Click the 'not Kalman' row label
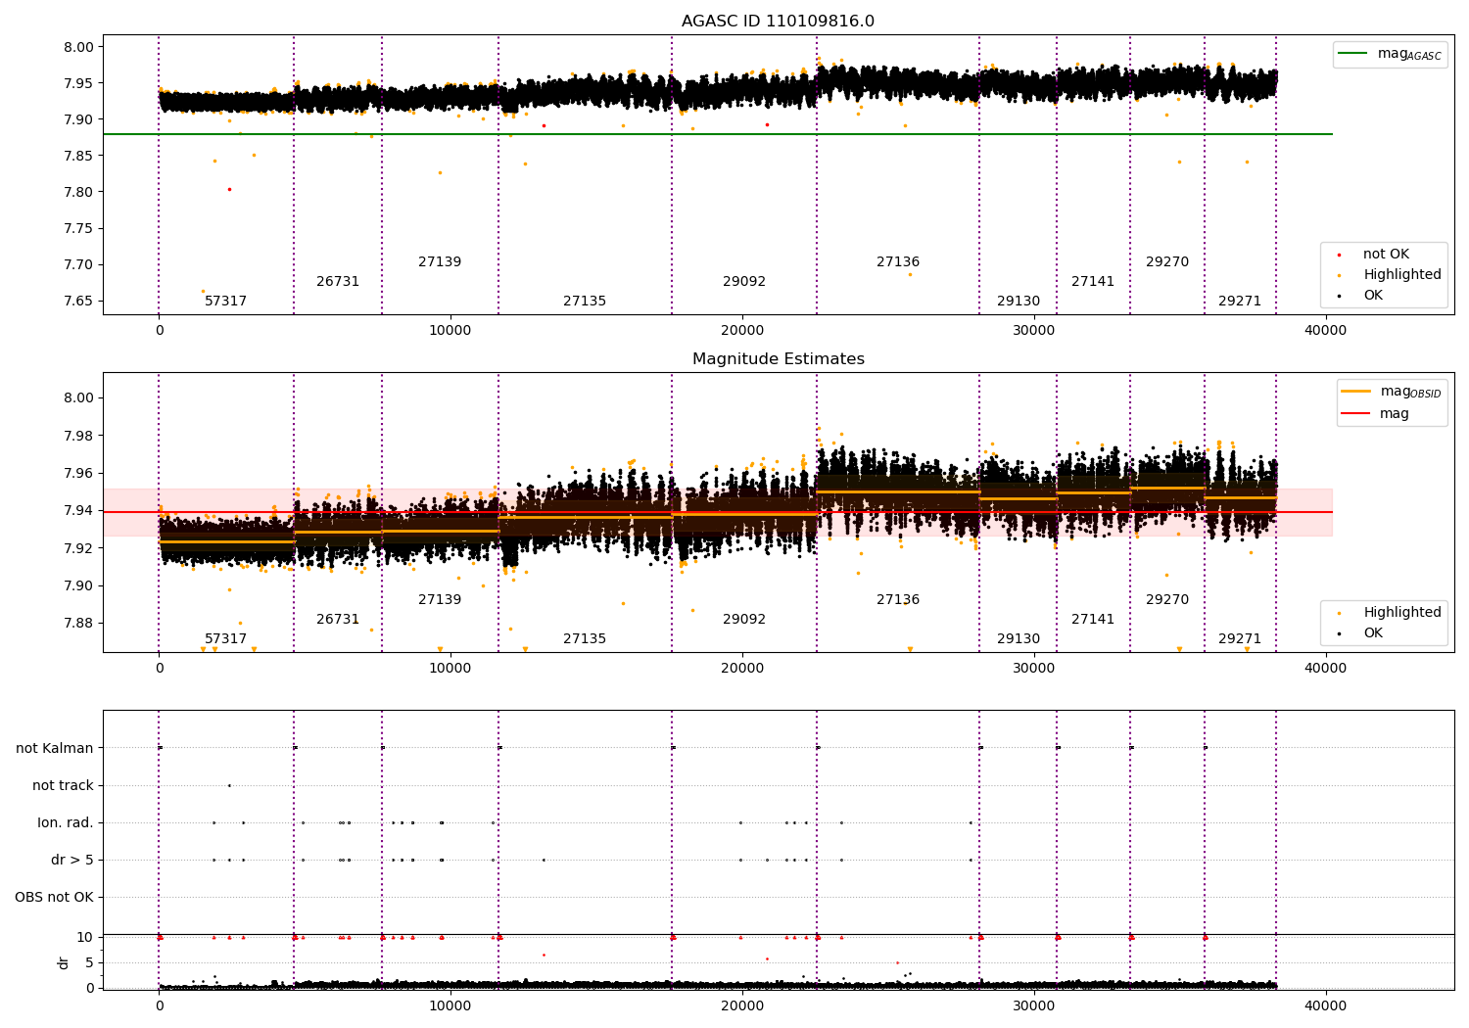1469x1028 pixels. coord(55,749)
